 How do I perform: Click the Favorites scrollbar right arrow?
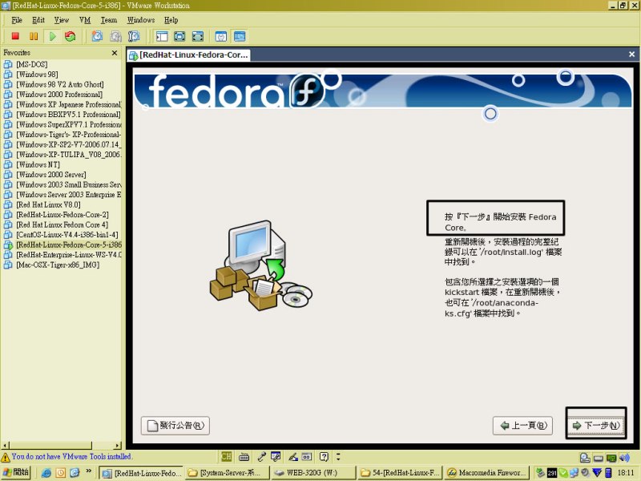[x=118, y=446]
